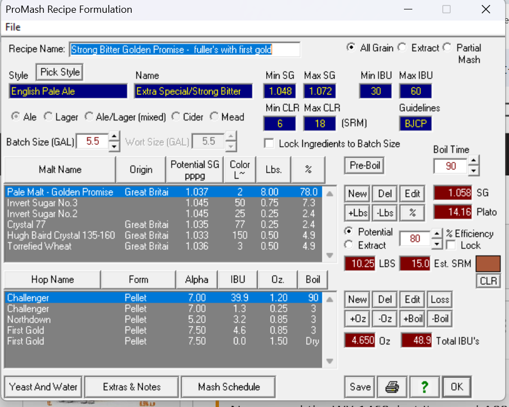Viewport: 509px width, 407px height.
Task: Select the Invert Sugar No.2 row
Action: [x=163, y=214]
